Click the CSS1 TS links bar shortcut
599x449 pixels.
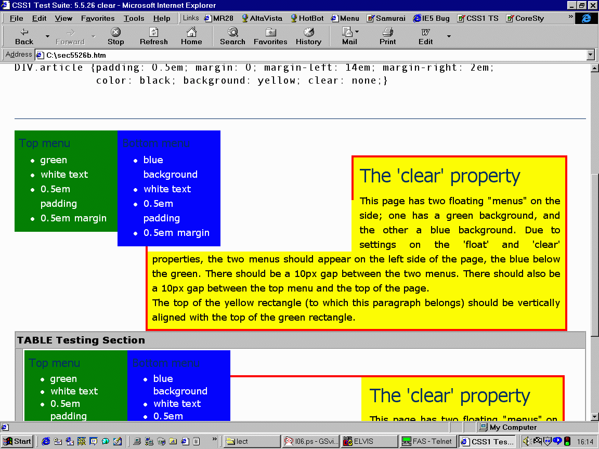(478, 18)
